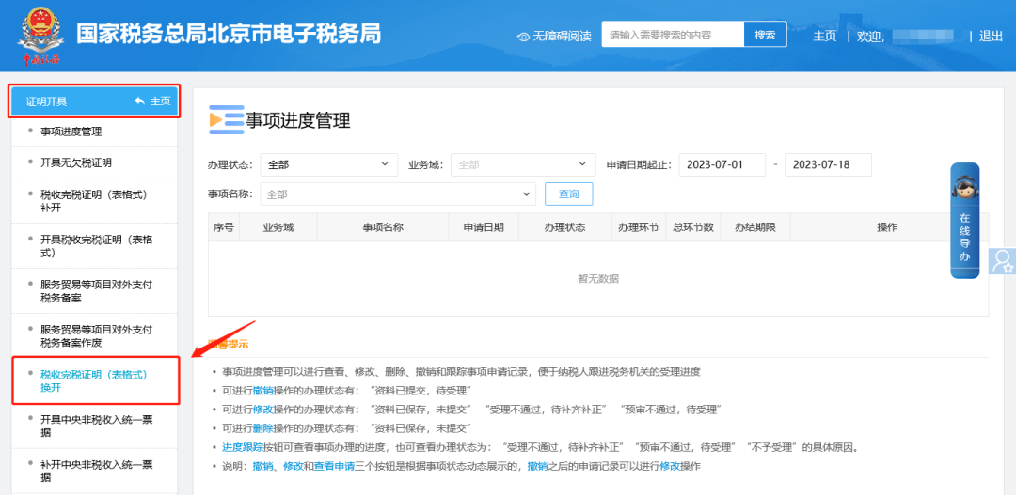The width and height of the screenshot is (1016, 495).
Task: Go to 主页 in top navigation
Action: point(824,37)
